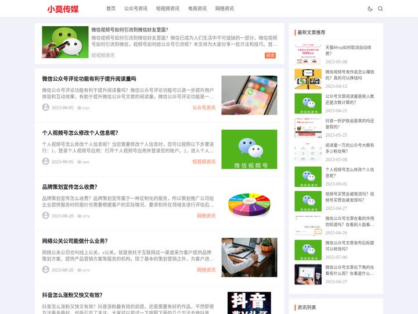
Task: Open article 微信公众号评论功能有利于提升阅读量吗
Action: pos(89,78)
